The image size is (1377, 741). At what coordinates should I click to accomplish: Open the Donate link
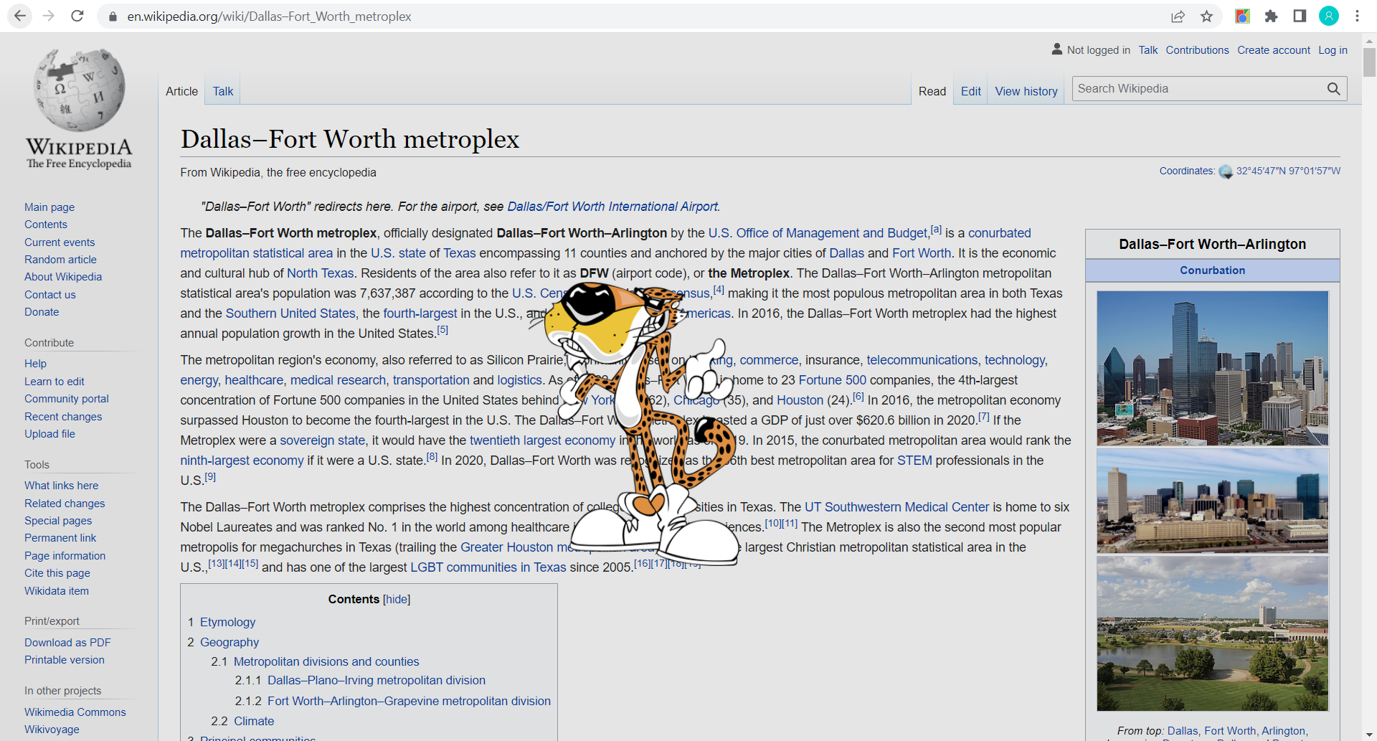42,312
